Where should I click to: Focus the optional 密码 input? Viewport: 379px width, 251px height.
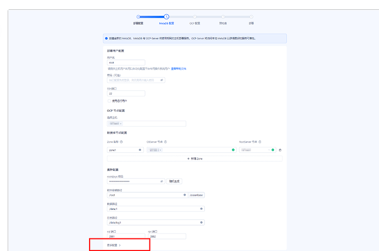point(136,80)
